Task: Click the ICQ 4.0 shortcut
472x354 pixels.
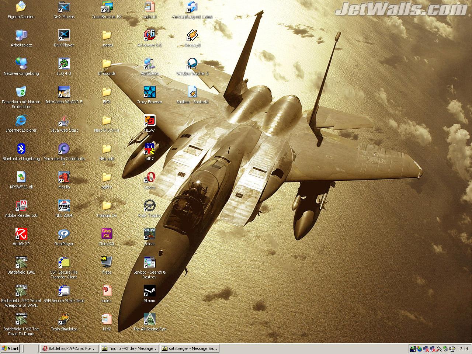Action: [x=64, y=64]
